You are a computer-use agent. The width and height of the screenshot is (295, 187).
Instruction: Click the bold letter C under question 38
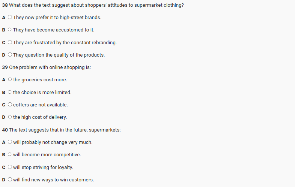click(4, 42)
